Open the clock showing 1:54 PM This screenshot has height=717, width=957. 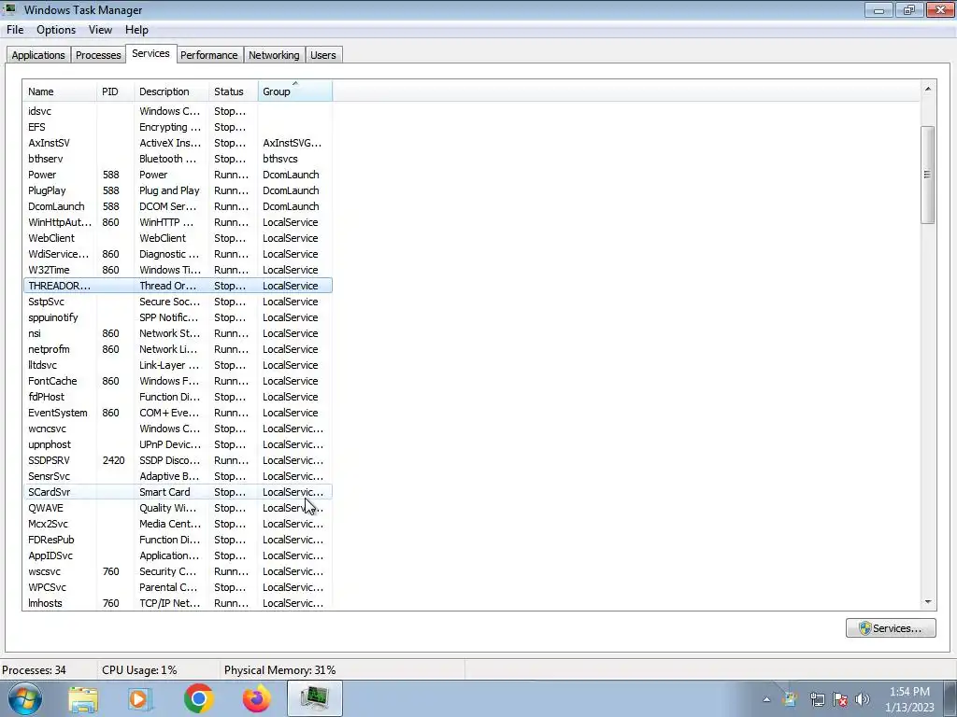[x=909, y=699]
